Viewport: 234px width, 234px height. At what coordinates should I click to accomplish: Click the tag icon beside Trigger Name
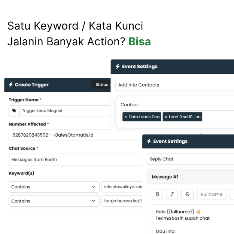(x=14, y=111)
